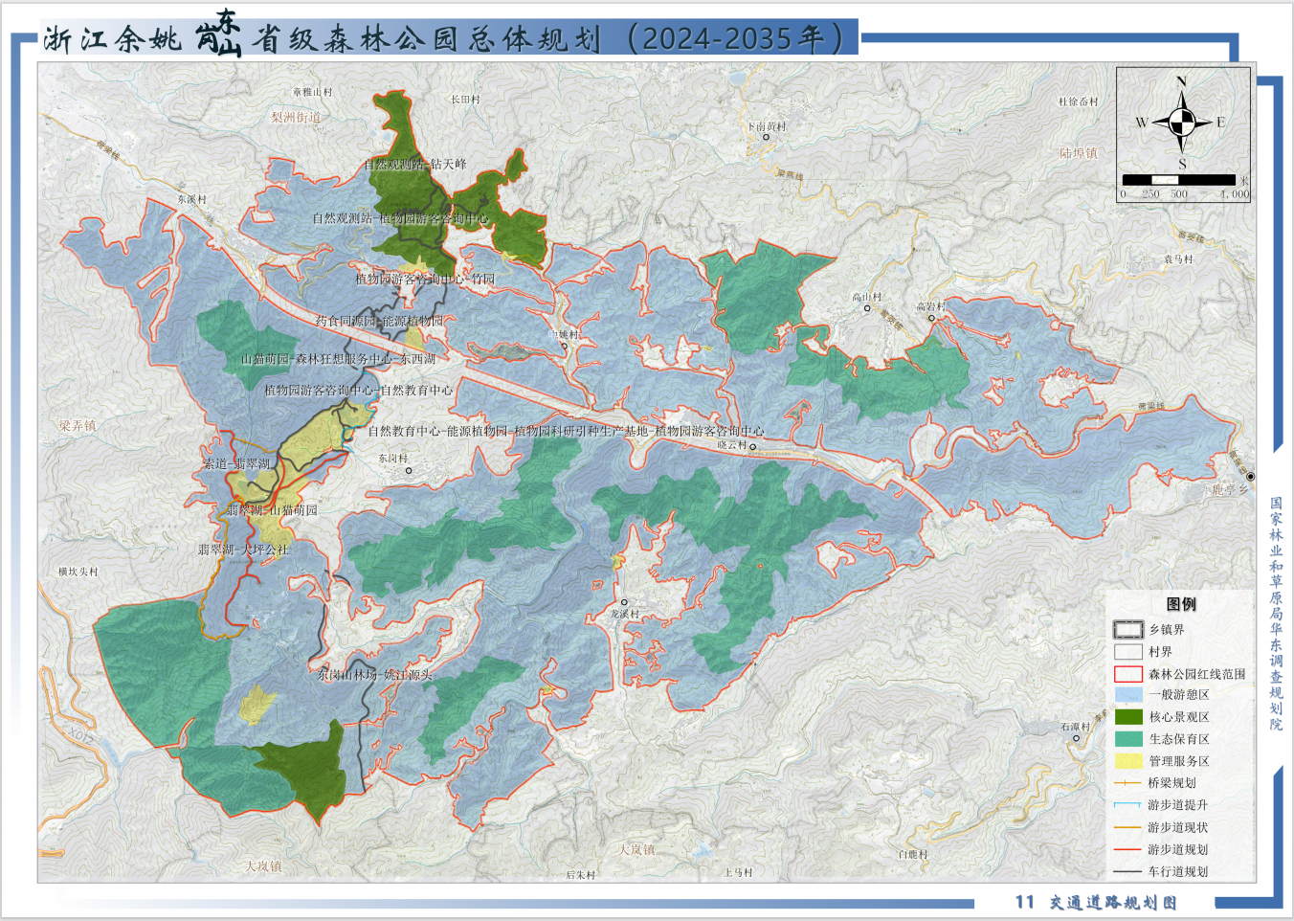Image resolution: width=1294 pixels, height=921 pixels.
Task: Click the 森林公园红线范围 legend label
Action: click(1197, 674)
